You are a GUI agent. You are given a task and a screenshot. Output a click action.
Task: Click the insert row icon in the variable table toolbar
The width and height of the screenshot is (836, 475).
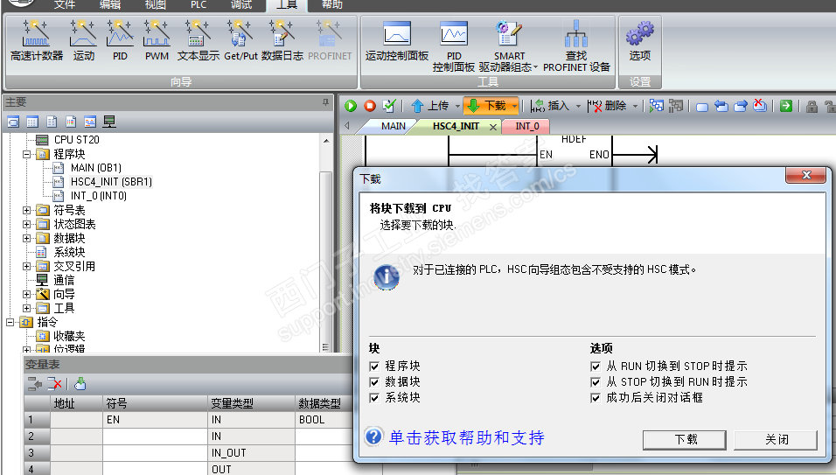tap(35, 383)
